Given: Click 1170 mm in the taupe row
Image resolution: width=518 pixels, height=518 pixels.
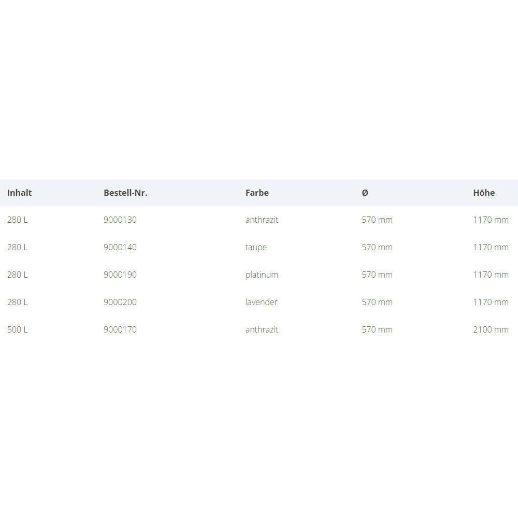Looking at the screenshot, I should 491,247.
